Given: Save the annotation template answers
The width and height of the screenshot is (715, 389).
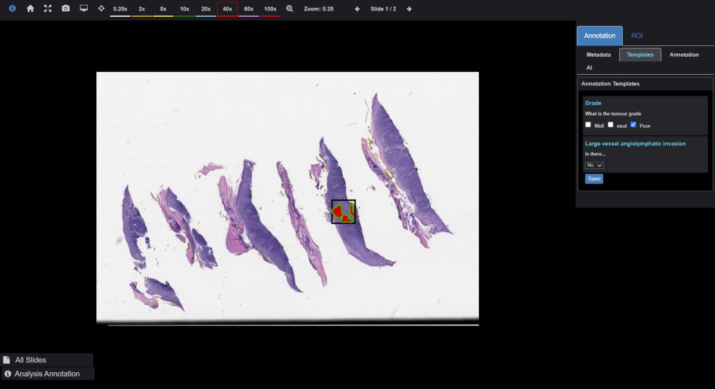Looking at the screenshot, I should (x=594, y=179).
